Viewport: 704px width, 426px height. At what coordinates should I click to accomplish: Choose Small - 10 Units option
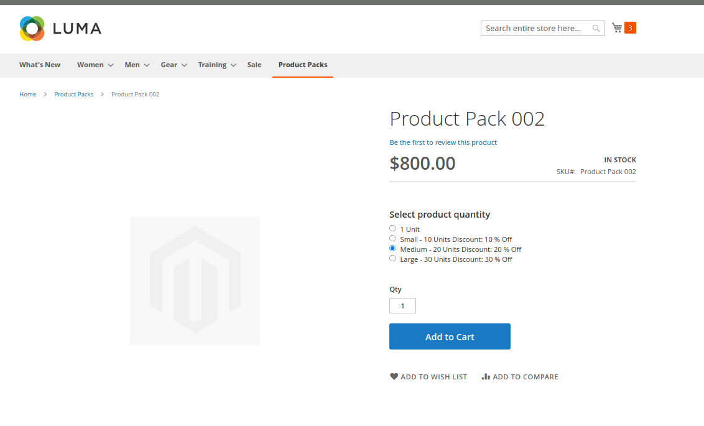pos(392,239)
